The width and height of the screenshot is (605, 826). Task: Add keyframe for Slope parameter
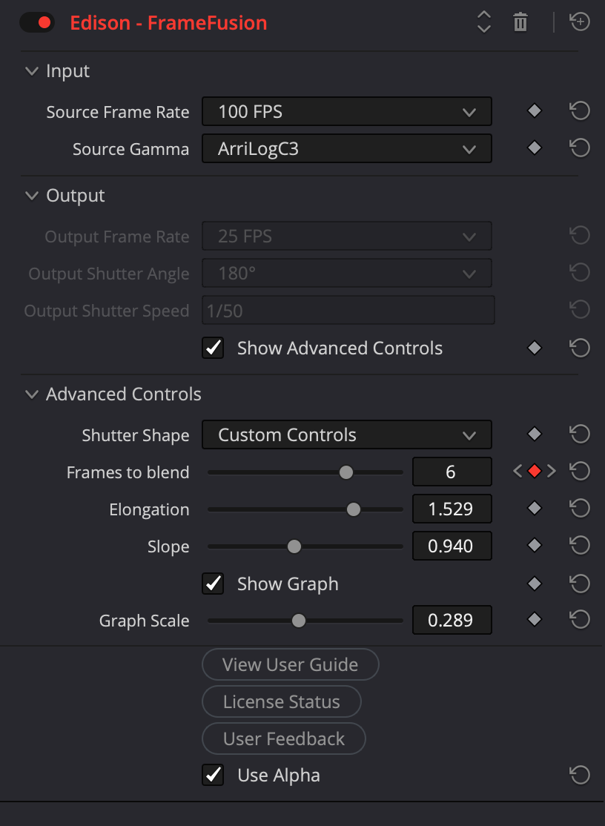tap(534, 546)
